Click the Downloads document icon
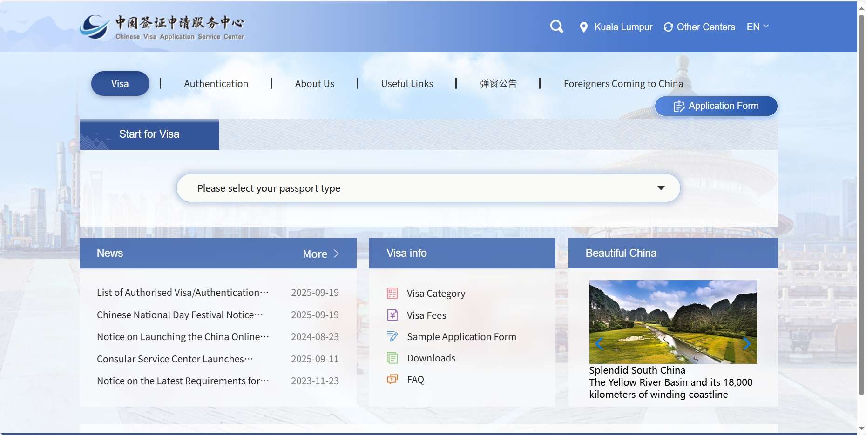The image size is (866, 435). coord(392,358)
